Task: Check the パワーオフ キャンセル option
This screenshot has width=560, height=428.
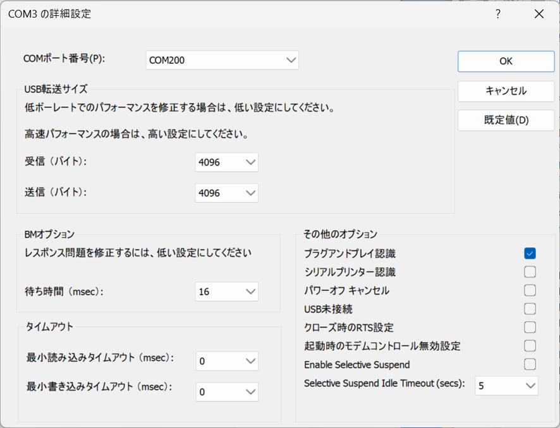Action: tap(530, 290)
